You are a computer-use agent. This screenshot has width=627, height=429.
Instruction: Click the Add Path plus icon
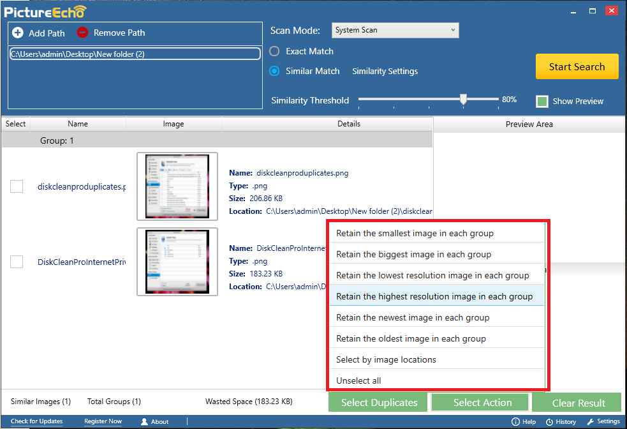click(18, 33)
